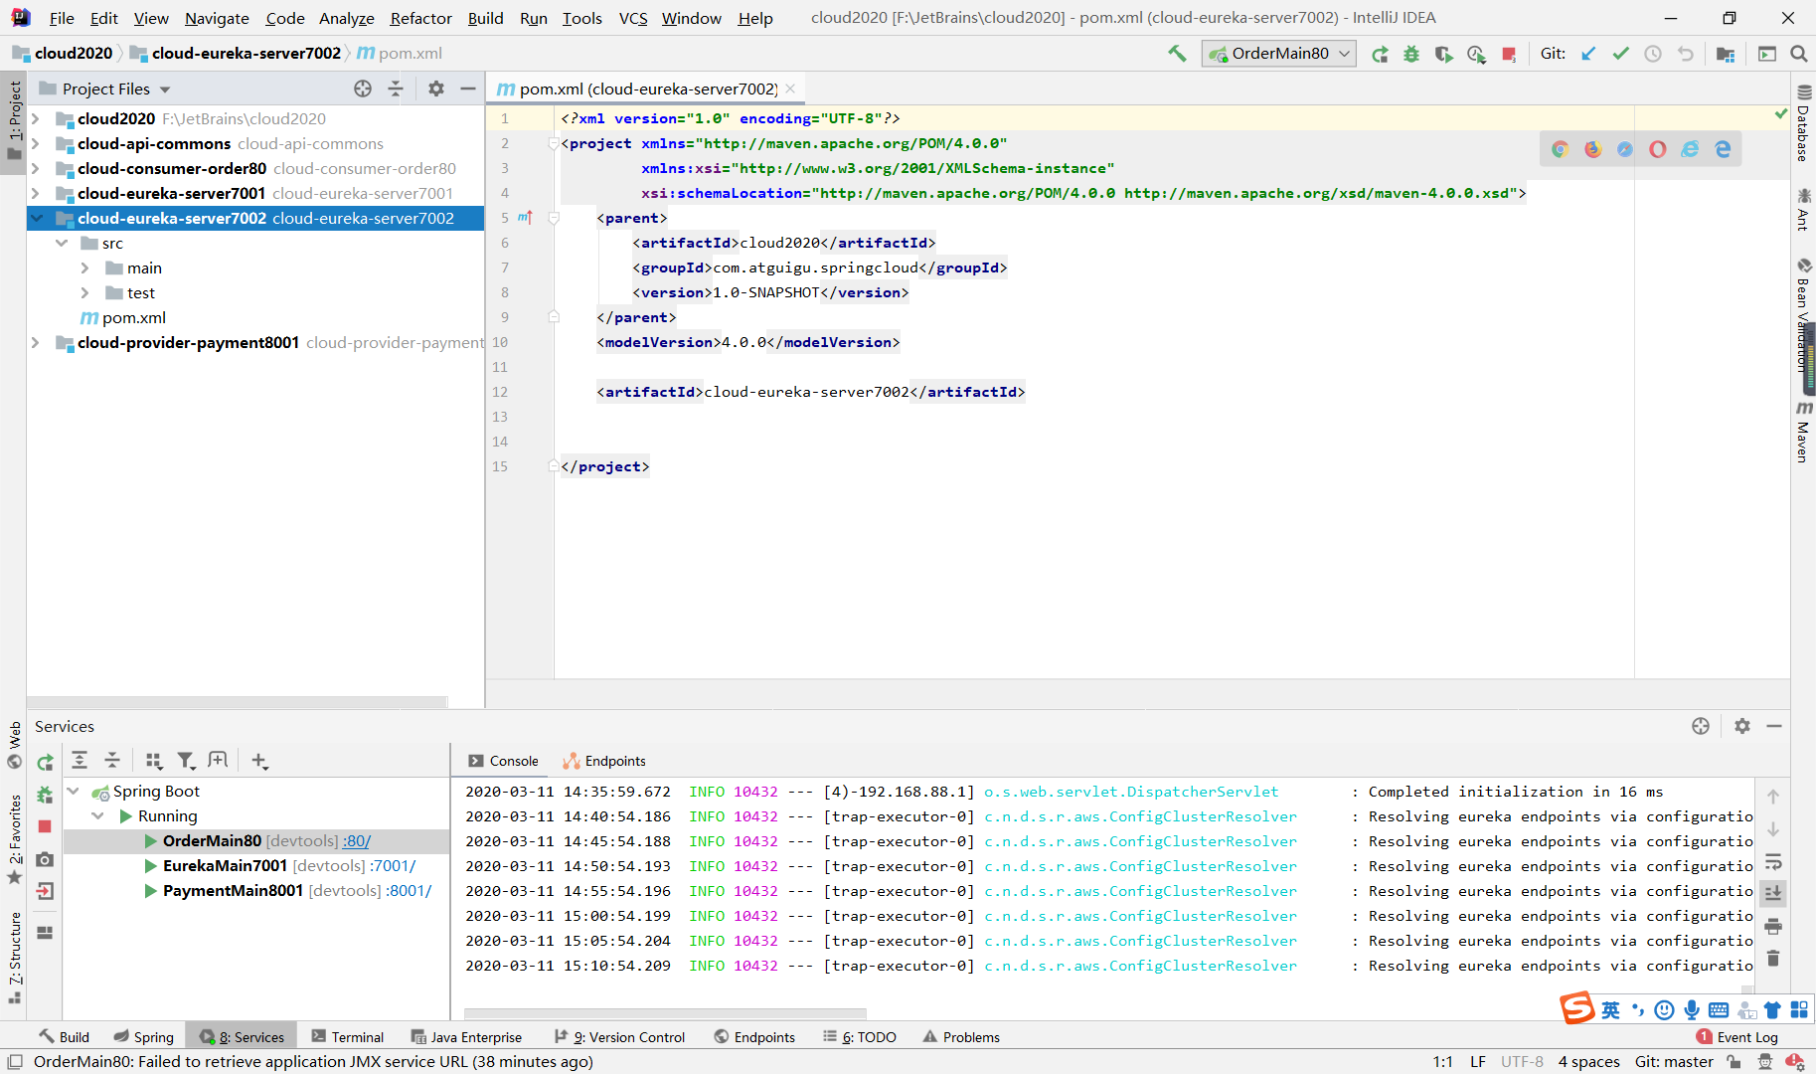Open the Refactor menu
The image size is (1816, 1074).
coord(420,18)
